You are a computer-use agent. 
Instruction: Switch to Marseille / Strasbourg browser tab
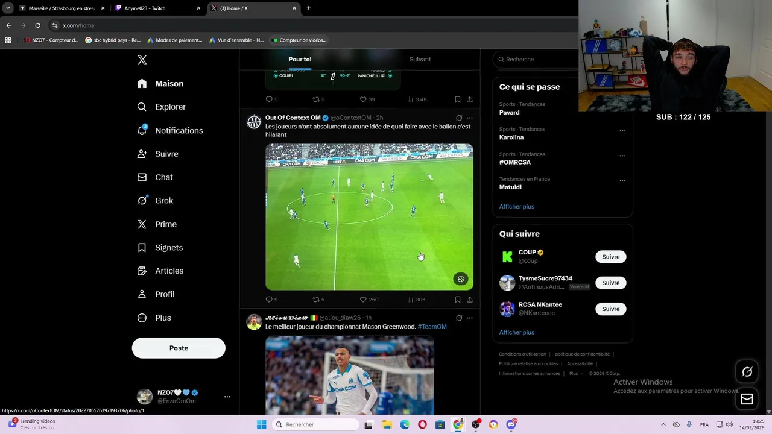pyautogui.click(x=62, y=8)
